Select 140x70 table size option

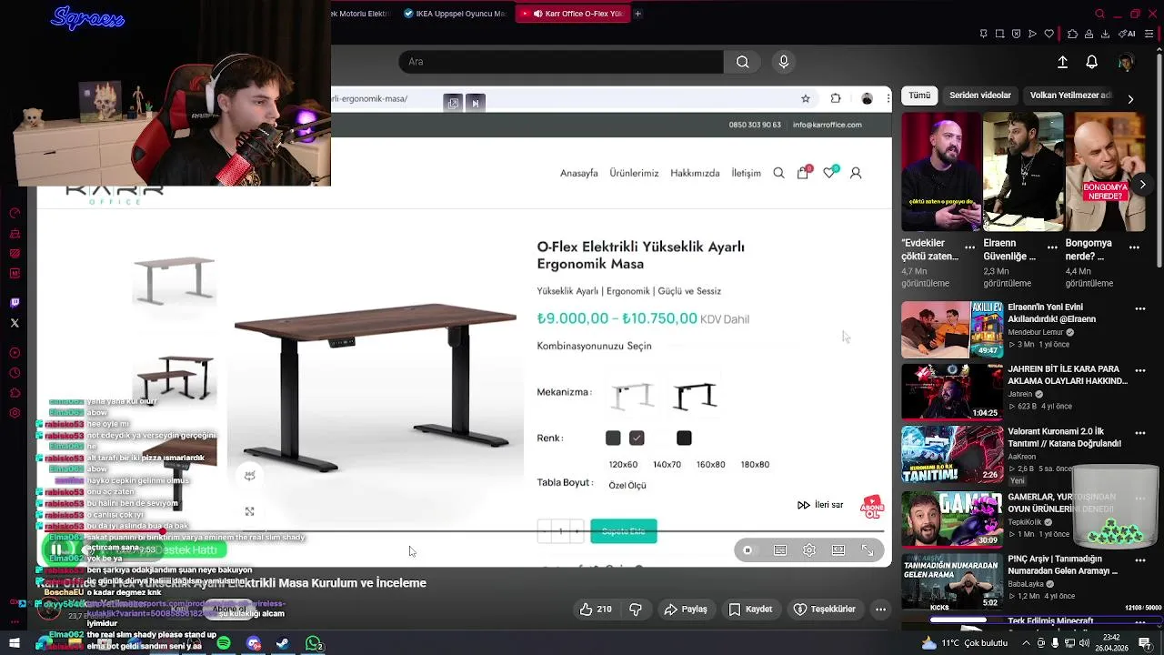(x=667, y=465)
